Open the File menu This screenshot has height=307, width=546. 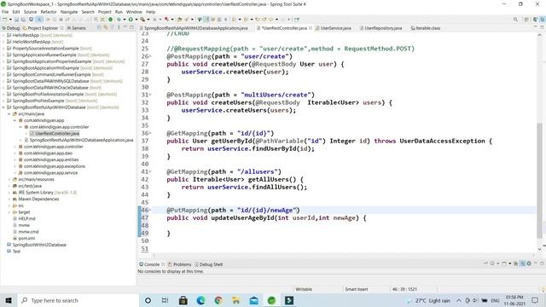click(x=5, y=12)
